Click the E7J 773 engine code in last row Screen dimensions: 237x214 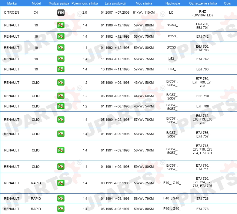[202, 209]
